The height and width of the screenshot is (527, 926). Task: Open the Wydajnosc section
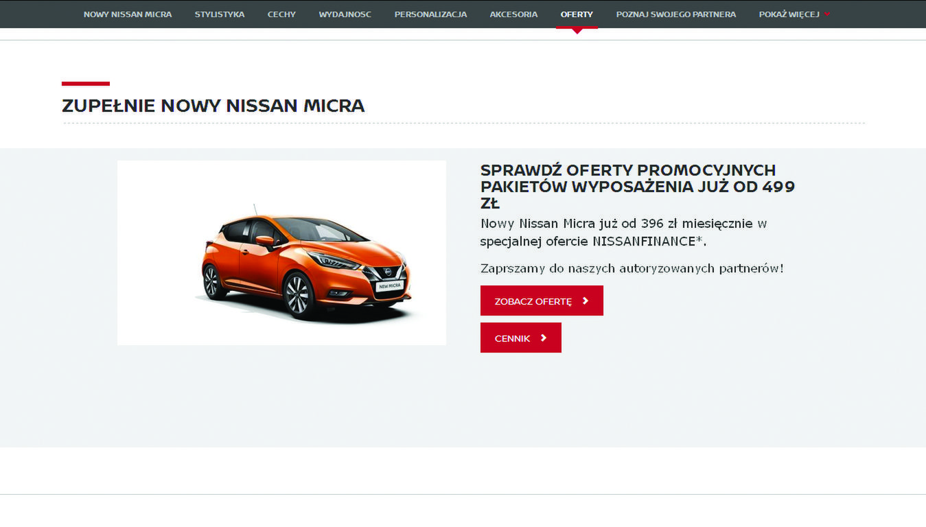click(345, 14)
